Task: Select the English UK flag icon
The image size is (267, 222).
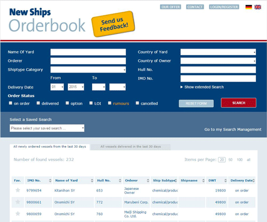Action: pos(257,7)
